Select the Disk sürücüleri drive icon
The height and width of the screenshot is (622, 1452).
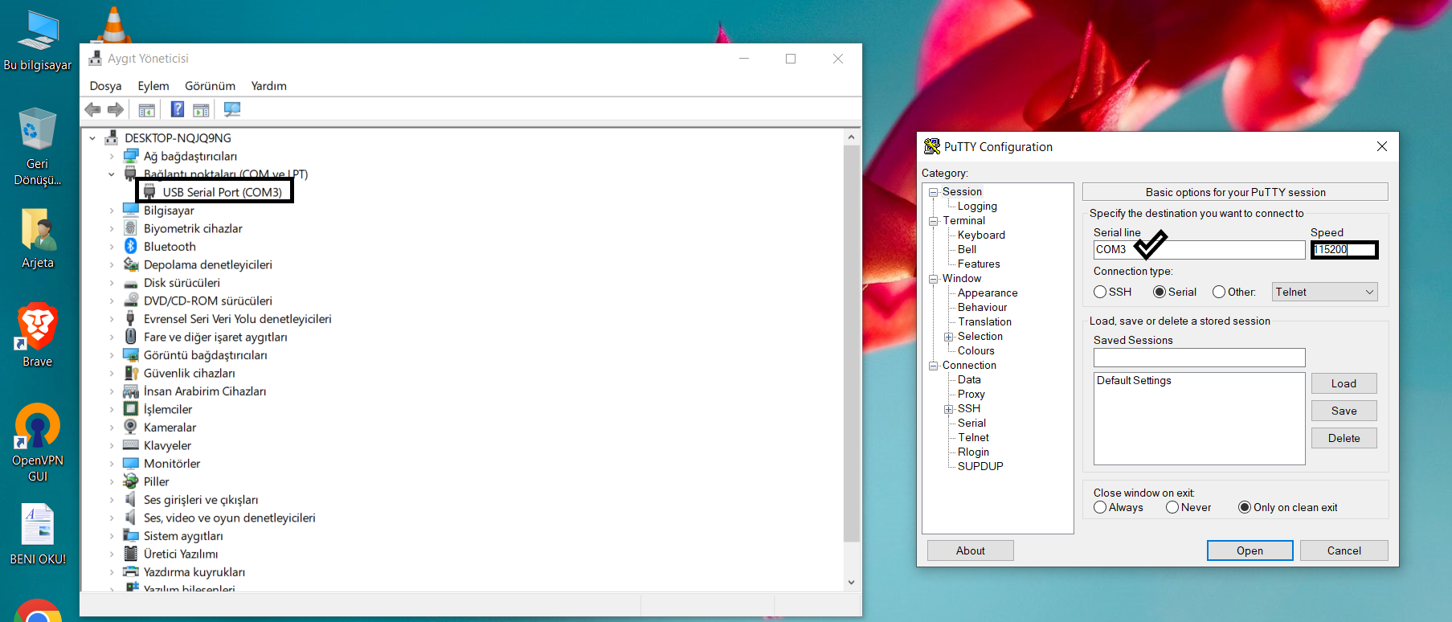tap(131, 283)
